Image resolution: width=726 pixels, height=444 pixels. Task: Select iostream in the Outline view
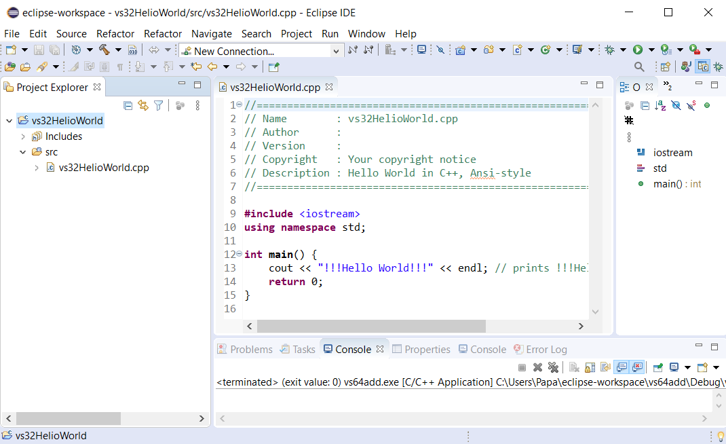click(665, 153)
